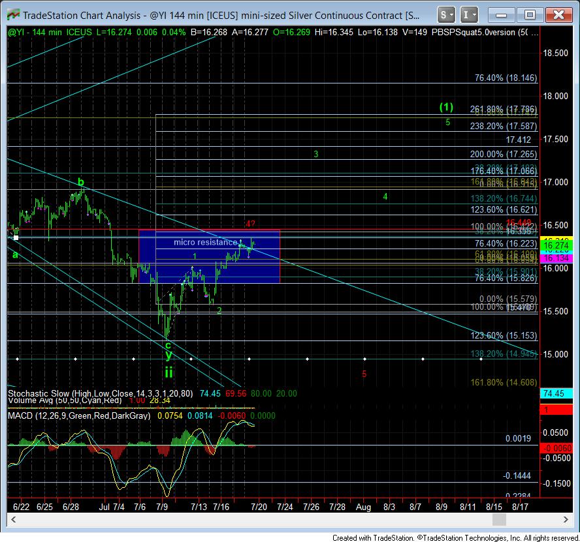The width and height of the screenshot is (580, 542).
Task: Click the -0.1444 MACD level label
Action: tap(517, 476)
